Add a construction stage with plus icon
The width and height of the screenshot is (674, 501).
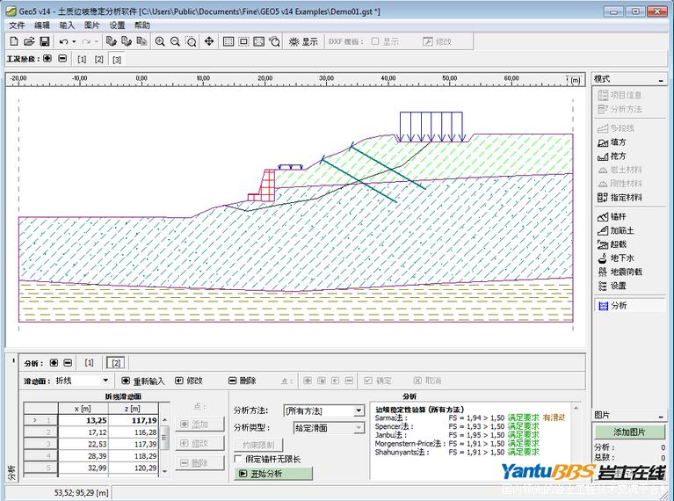pyautogui.click(x=46, y=59)
